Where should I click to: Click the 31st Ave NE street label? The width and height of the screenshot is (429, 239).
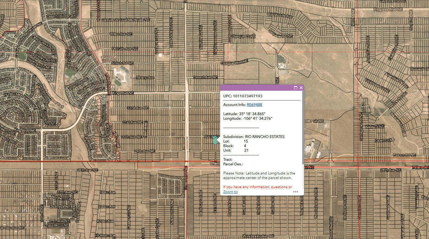click(x=133, y=122)
